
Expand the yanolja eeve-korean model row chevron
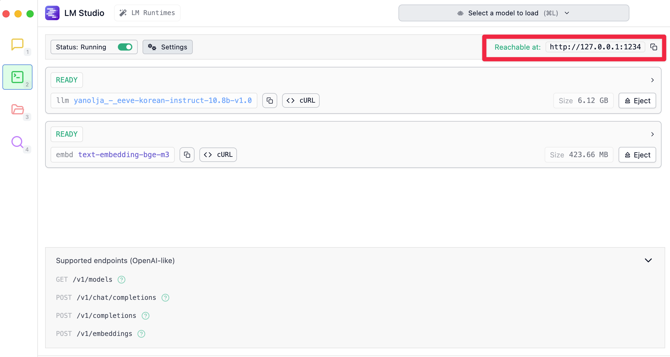tap(652, 80)
